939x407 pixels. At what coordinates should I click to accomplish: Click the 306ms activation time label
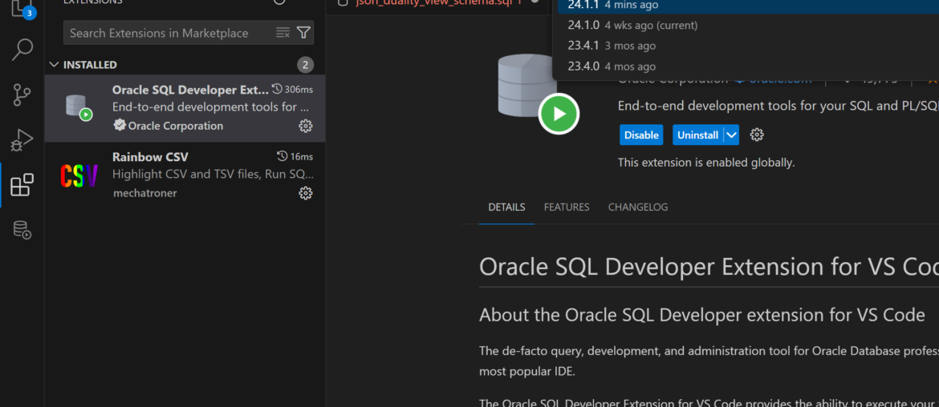pyautogui.click(x=299, y=90)
